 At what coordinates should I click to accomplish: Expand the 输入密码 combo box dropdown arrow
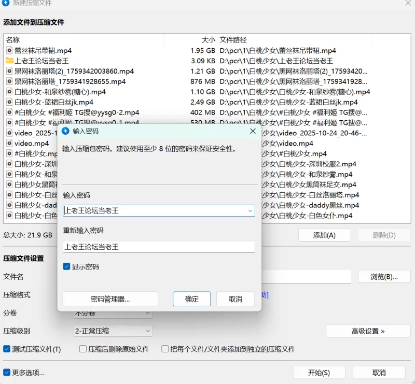pyautogui.click(x=250, y=211)
